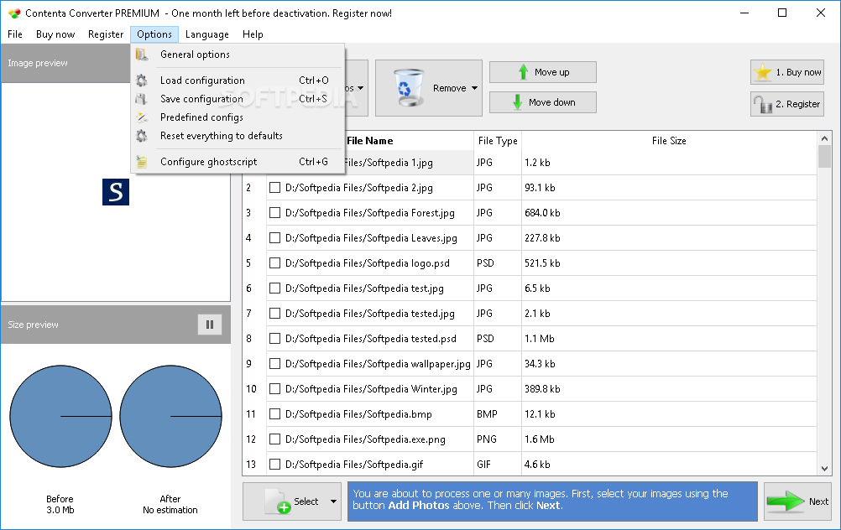The image size is (841, 530).
Task: Click the Before size pie chart
Action: click(60, 417)
